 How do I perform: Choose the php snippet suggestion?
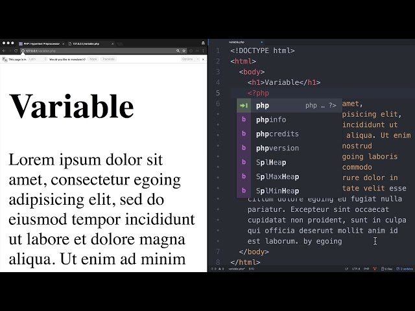(289, 106)
